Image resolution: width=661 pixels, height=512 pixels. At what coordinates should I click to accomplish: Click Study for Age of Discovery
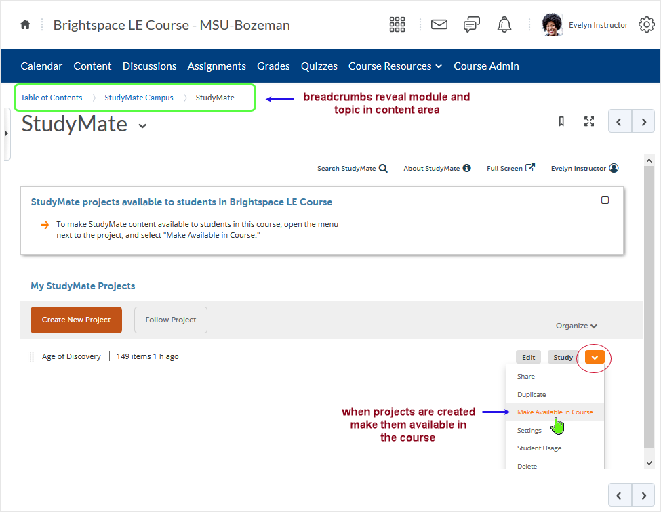click(563, 358)
